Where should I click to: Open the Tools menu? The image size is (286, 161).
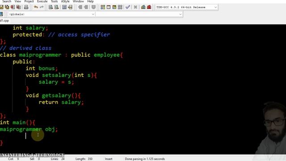point(54,1)
